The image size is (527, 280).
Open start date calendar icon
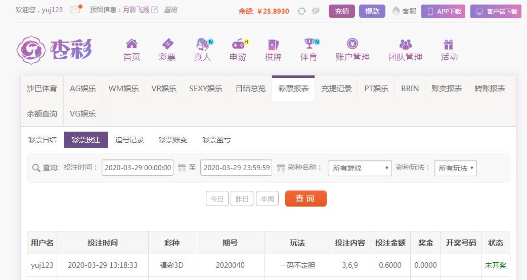182,168
